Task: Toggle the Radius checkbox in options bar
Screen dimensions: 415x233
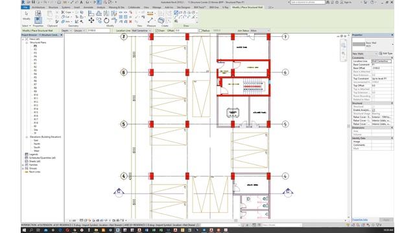Action: click(200, 30)
